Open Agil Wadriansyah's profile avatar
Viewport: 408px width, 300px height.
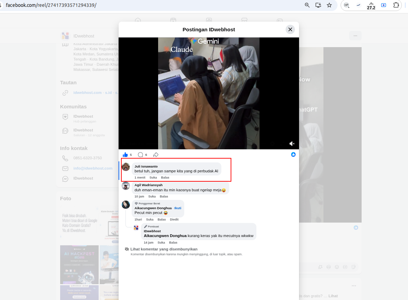[x=126, y=186]
